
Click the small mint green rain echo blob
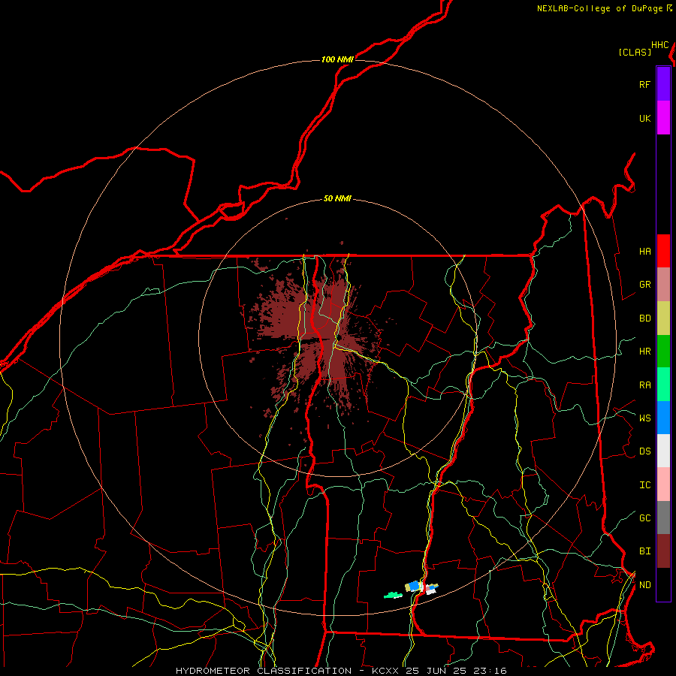[393, 596]
